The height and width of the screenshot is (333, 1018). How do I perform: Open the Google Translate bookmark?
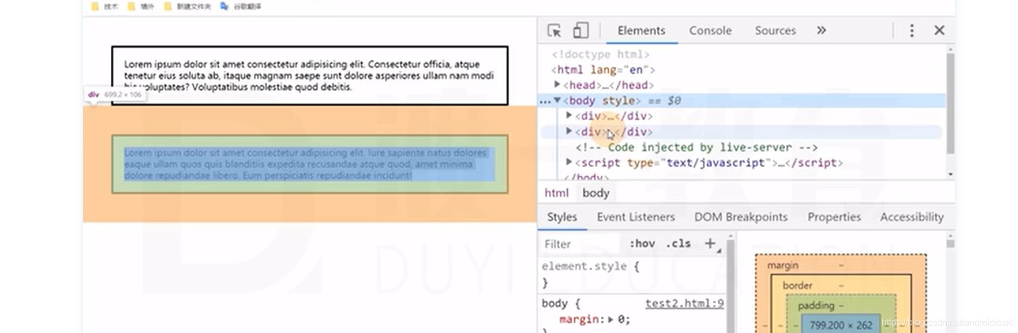pos(241,6)
